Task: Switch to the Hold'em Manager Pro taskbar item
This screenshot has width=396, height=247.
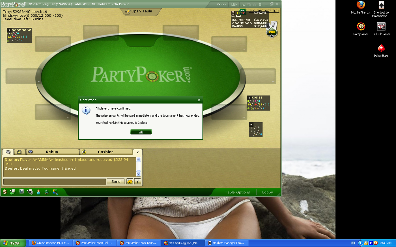Action: pos(226,243)
